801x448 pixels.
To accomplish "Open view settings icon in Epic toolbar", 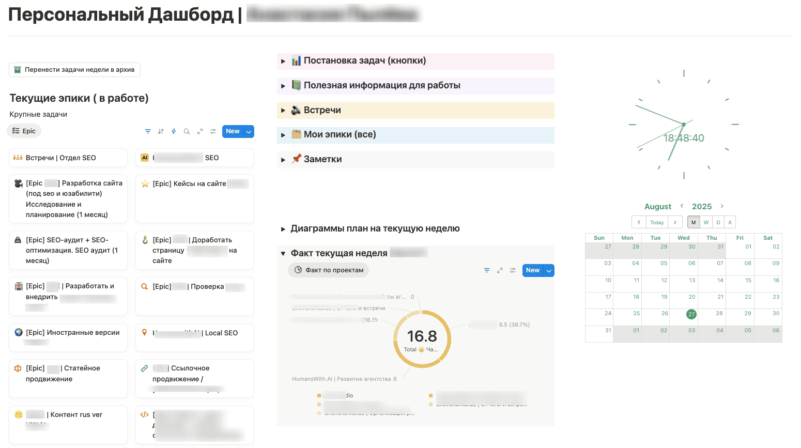I will point(213,131).
